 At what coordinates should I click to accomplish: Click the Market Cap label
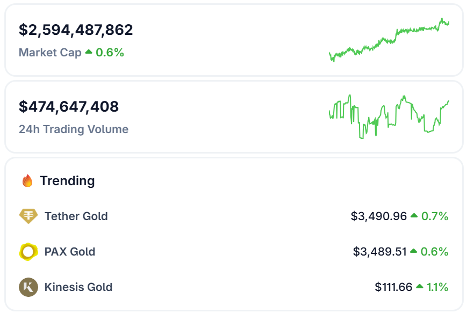(50, 53)
